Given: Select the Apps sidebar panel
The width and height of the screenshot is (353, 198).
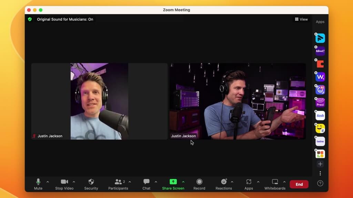Looking at the screenshot, I should (320, 22).
